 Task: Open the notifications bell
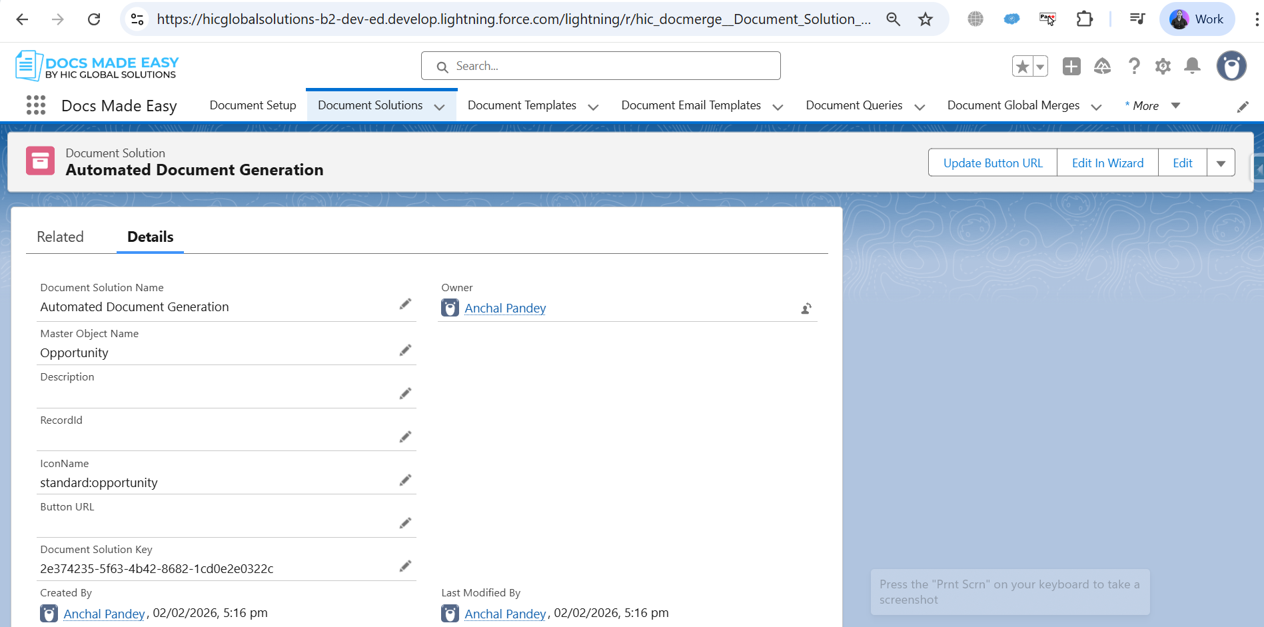1192,66
